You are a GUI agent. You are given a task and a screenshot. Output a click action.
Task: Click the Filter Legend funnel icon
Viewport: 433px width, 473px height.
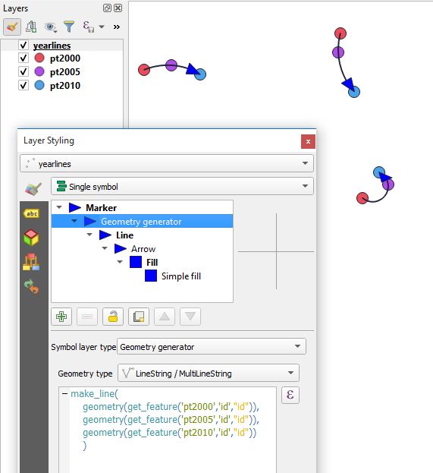69,27
